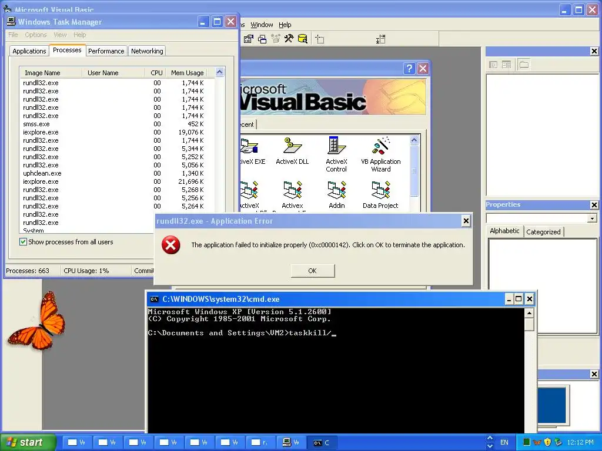This screenshot has width=602, height=451.
Task: Click the greyed Object Browser toolbar icon
Action: click(x=276, y=39)
